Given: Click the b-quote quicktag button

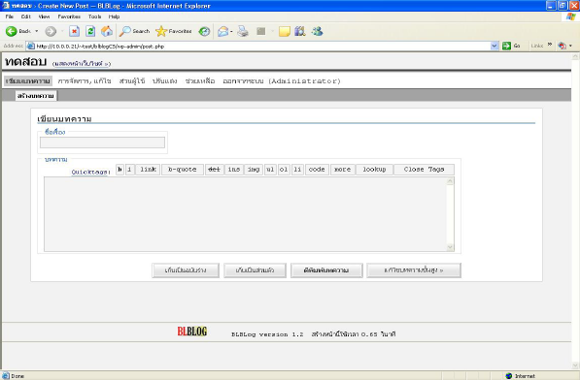Looking at the screenshot, I should click(183, 170).
